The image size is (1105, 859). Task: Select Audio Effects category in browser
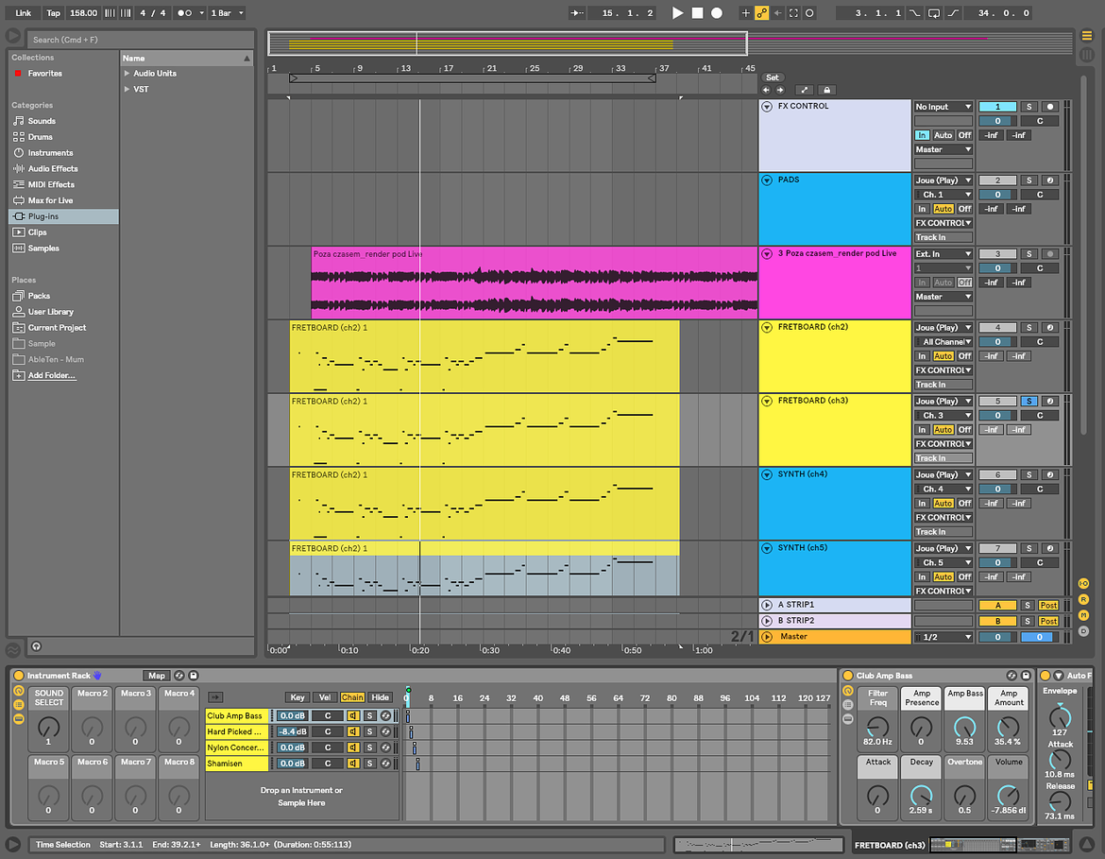pyautogui.click(x=53, y=168)
